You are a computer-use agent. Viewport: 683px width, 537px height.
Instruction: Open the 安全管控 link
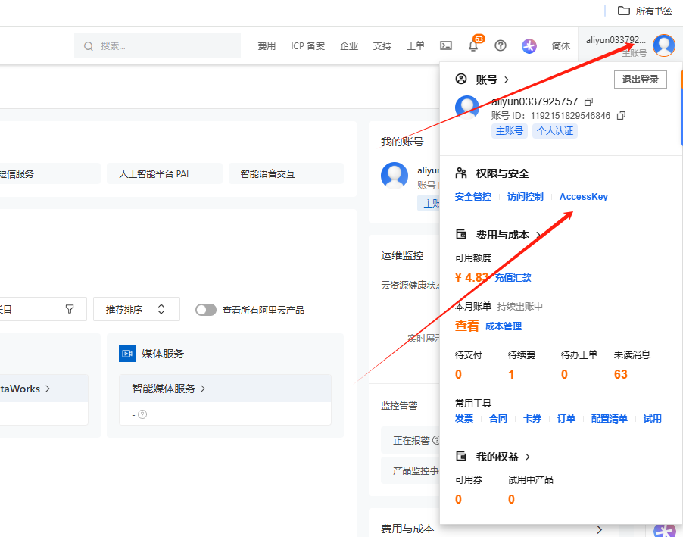473,197
